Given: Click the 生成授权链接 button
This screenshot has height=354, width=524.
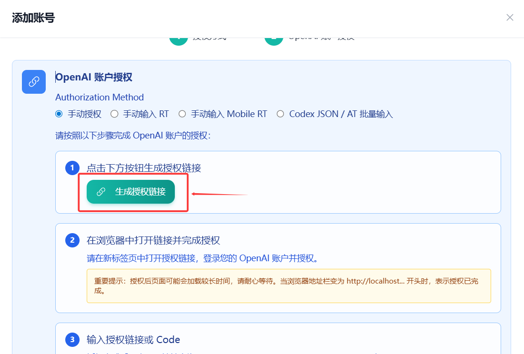Looking at the screenshot, I should pyautogui.click(x=131, y=192).
